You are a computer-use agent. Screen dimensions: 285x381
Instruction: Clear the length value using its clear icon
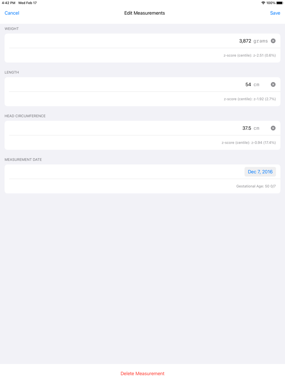(273, 84)
